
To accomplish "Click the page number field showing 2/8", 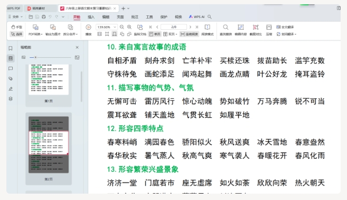I will click(173, 27).
